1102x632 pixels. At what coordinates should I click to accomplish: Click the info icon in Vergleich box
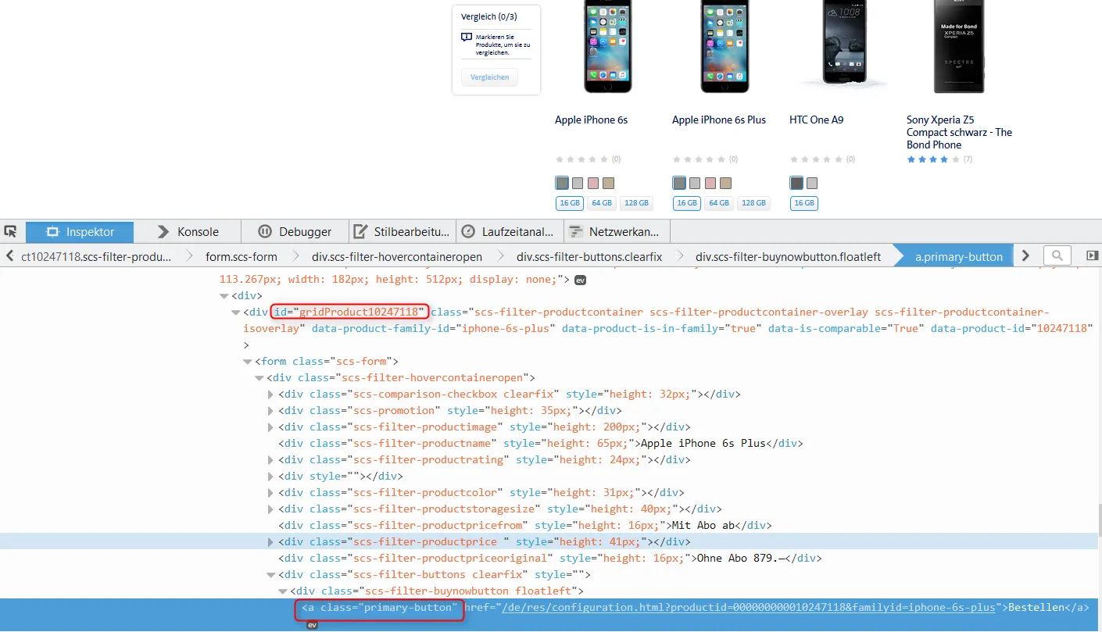pyautogui.click(x=467, y=37)
